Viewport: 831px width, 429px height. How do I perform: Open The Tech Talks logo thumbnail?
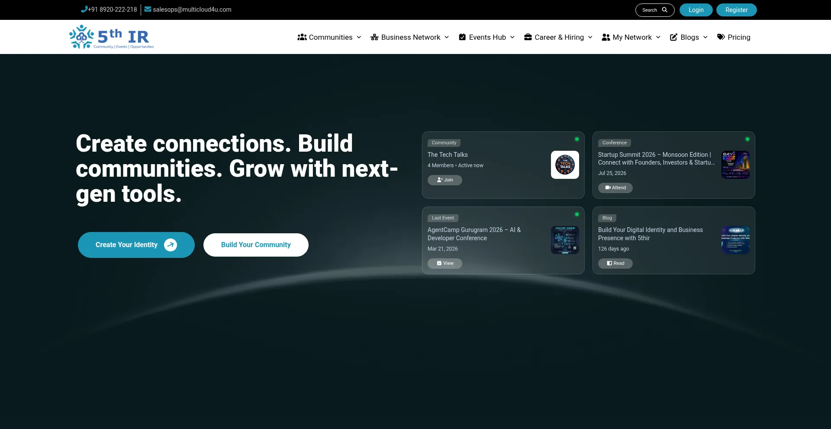[x=565, y=165]
